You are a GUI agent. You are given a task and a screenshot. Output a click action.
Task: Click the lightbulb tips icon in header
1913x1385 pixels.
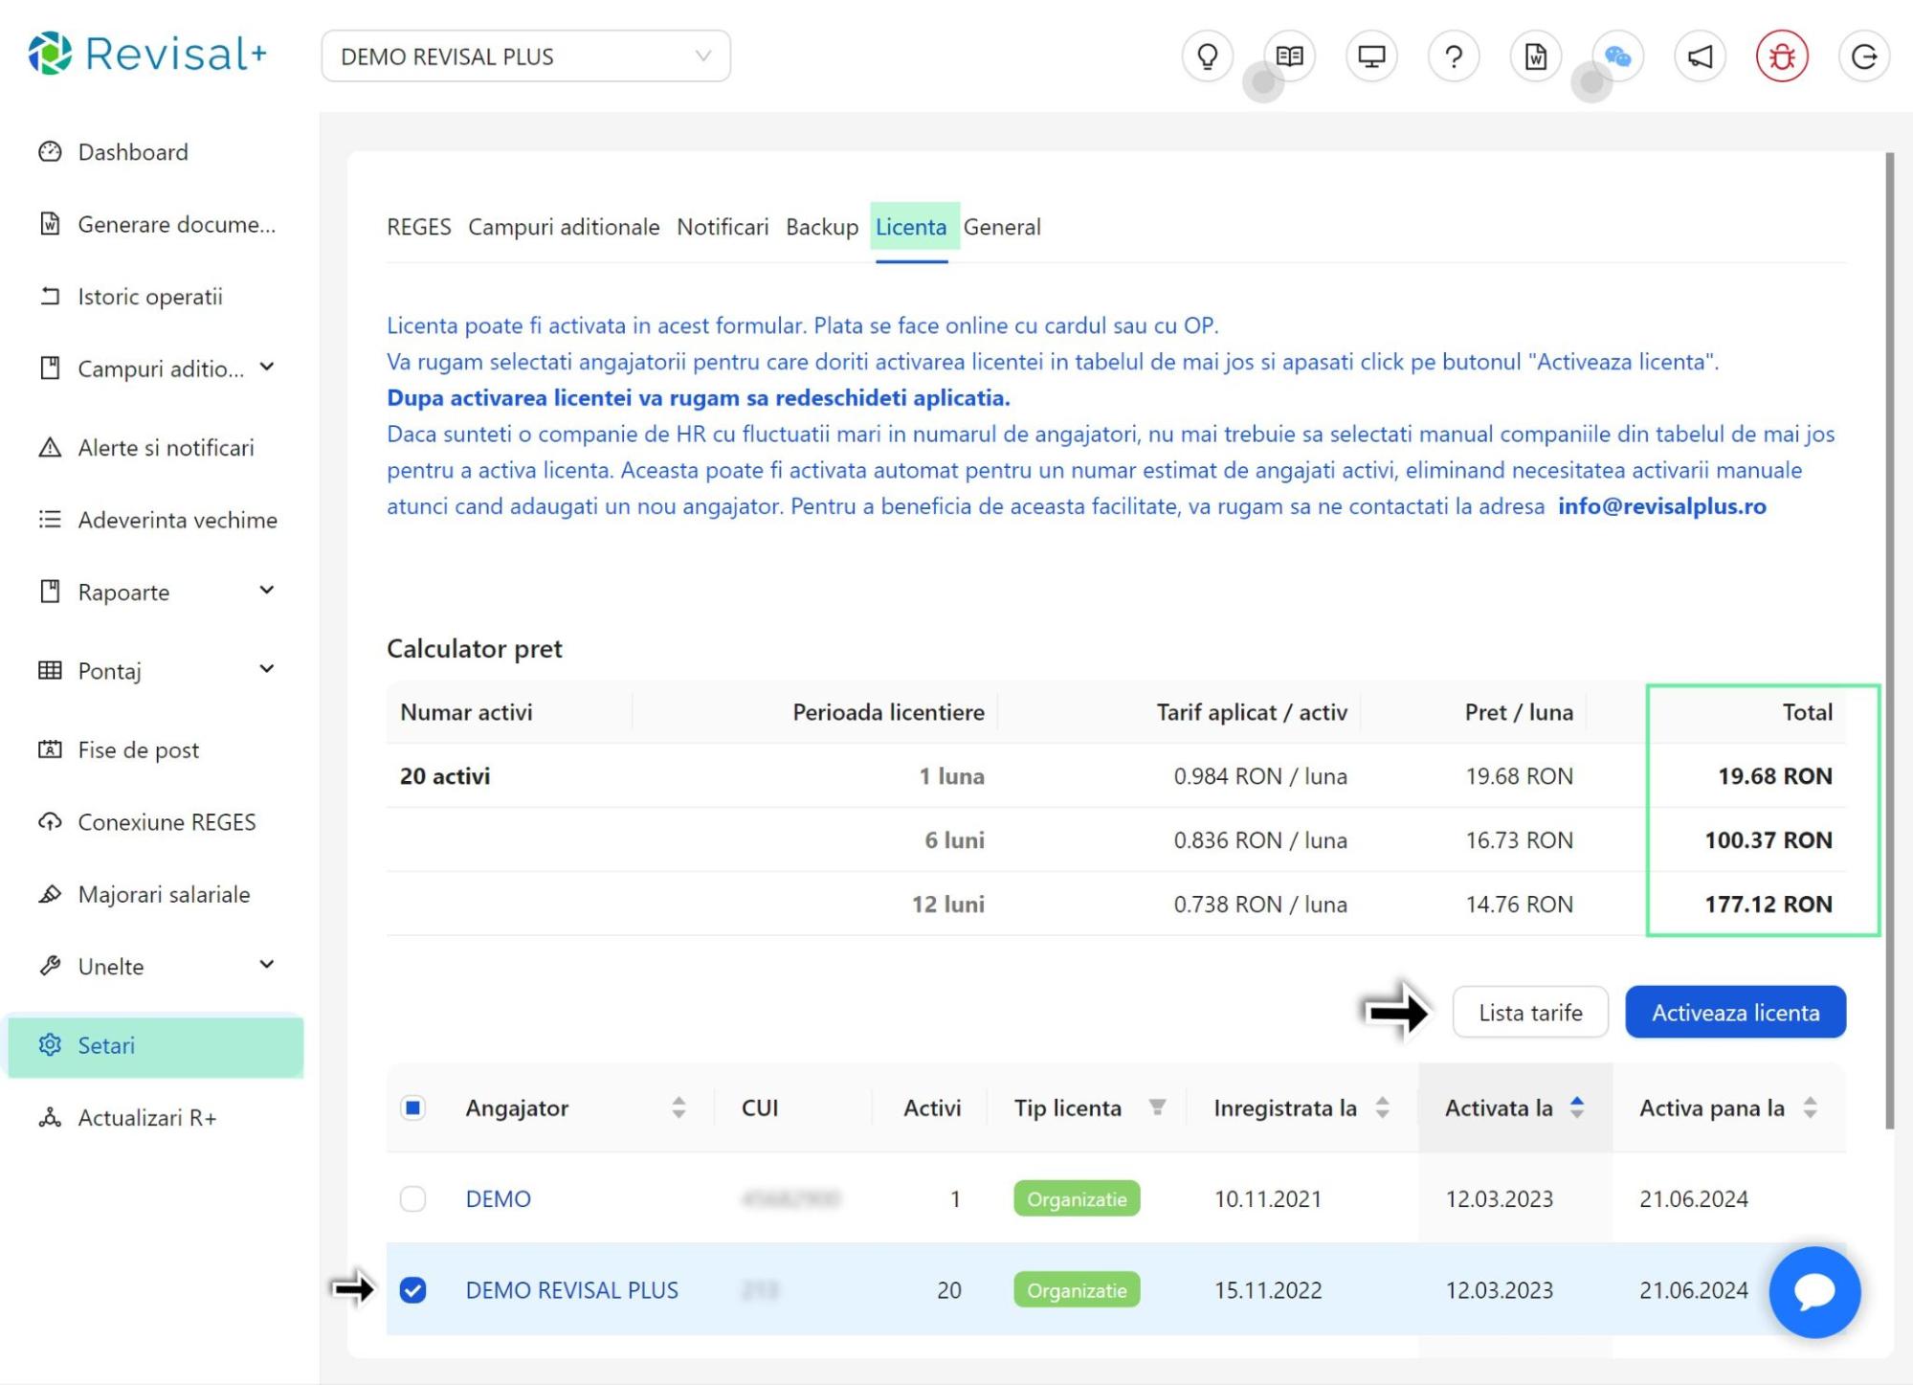click(x=1208, y=56)
